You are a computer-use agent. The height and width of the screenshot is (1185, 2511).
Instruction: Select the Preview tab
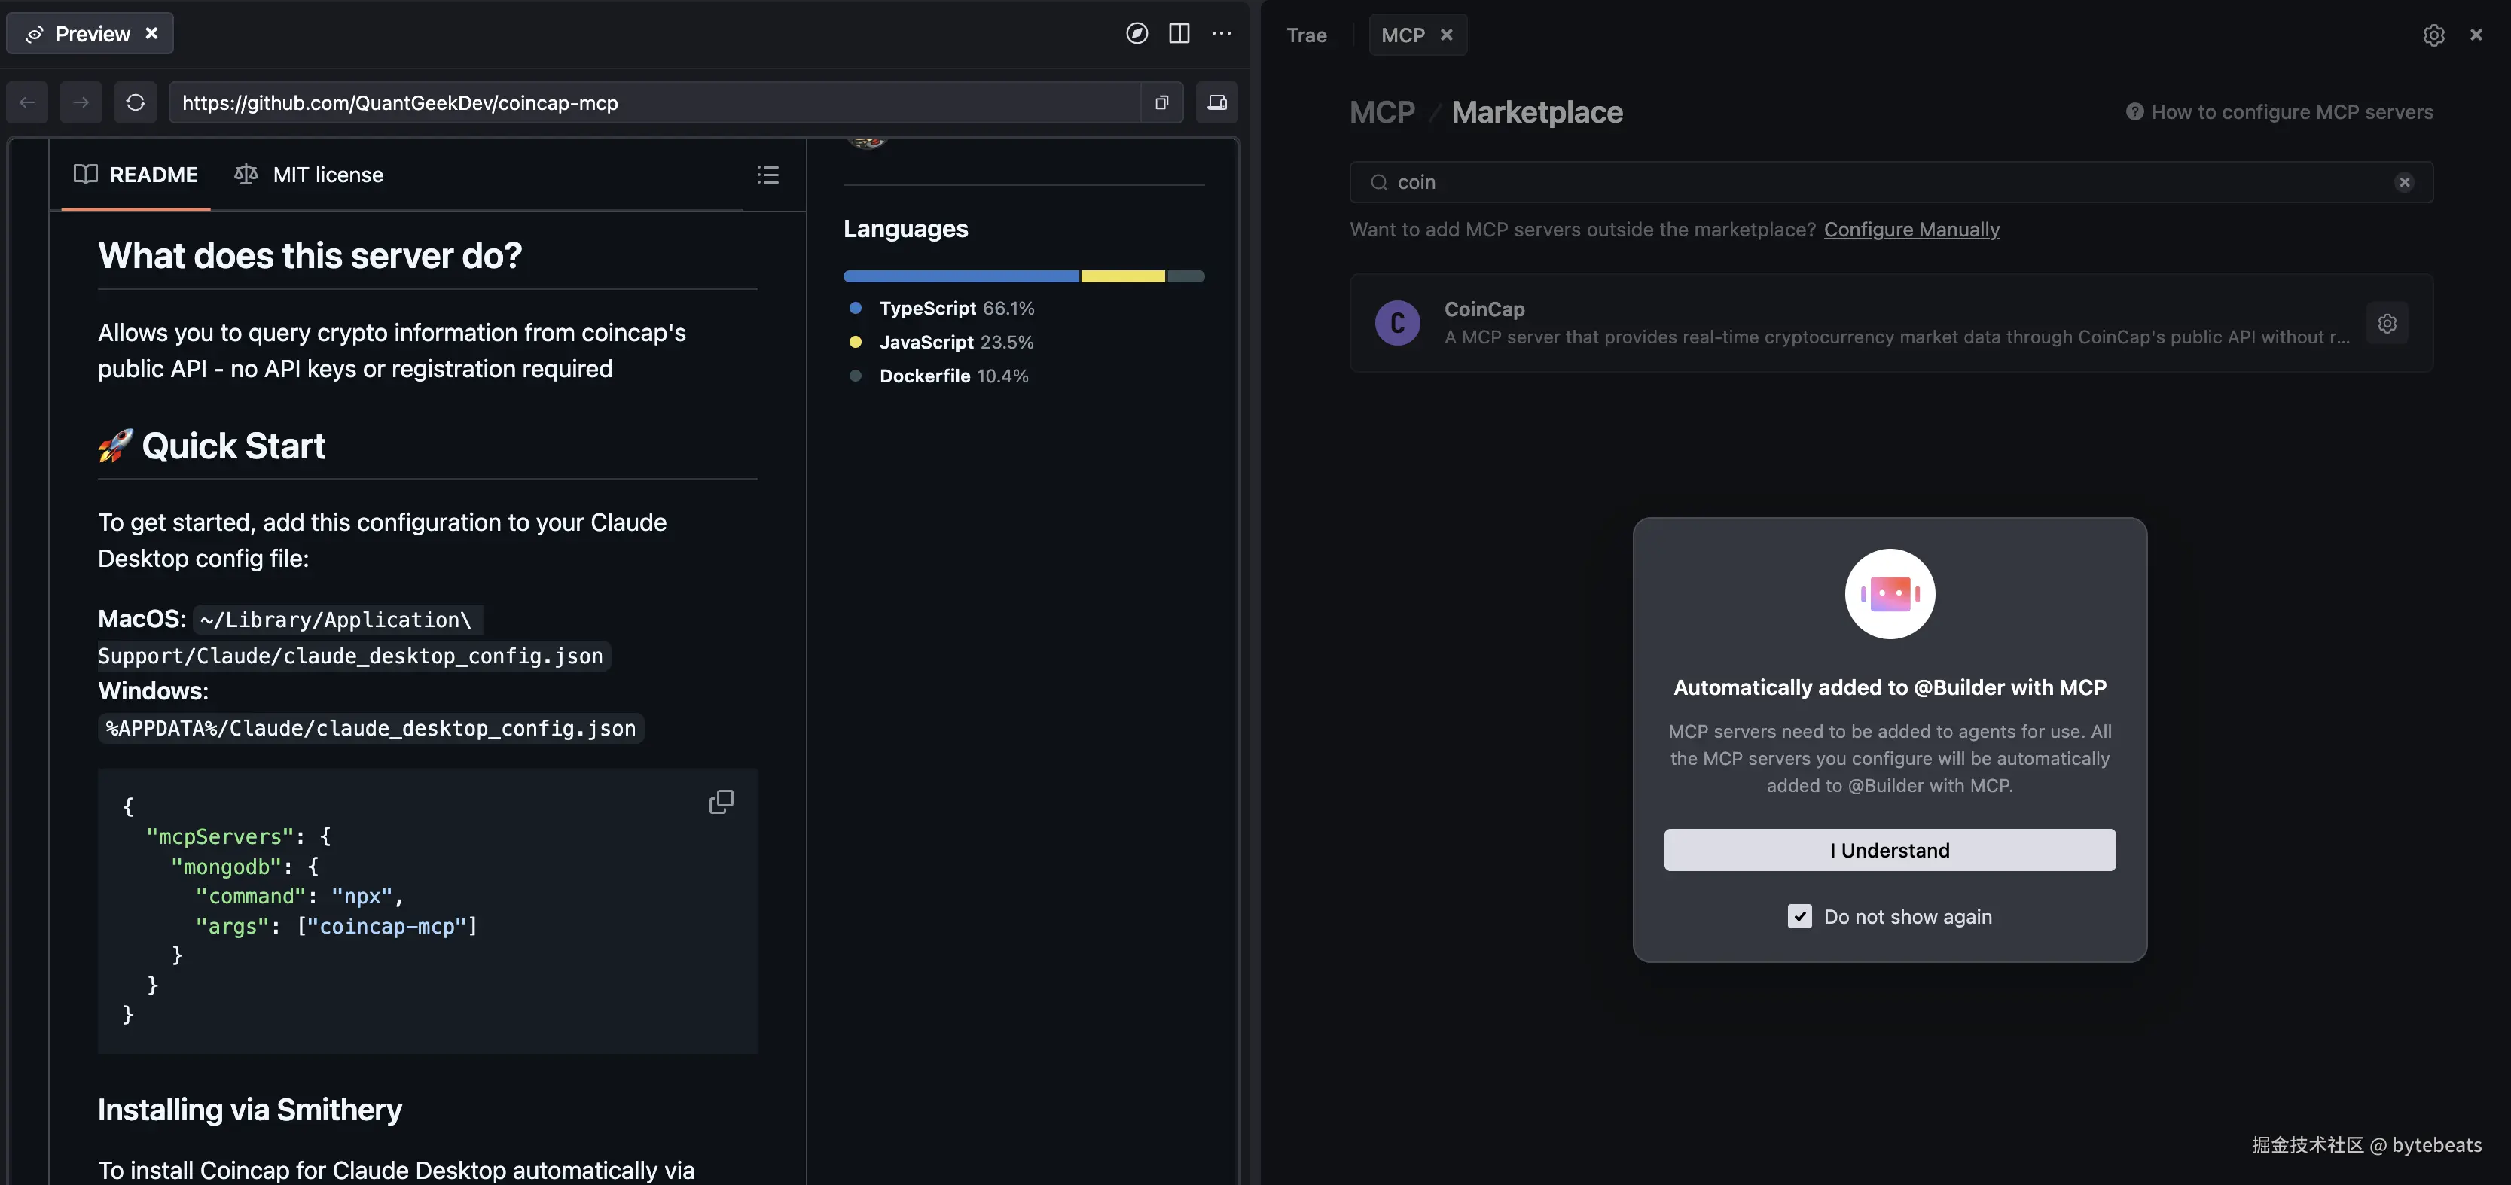point(90,33)
